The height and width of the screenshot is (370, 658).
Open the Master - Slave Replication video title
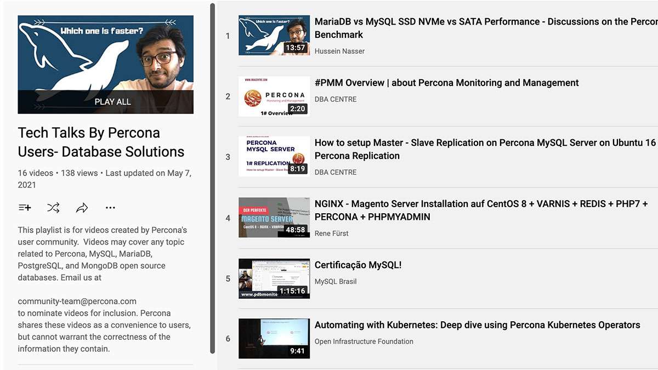click(x=486, y=149)
